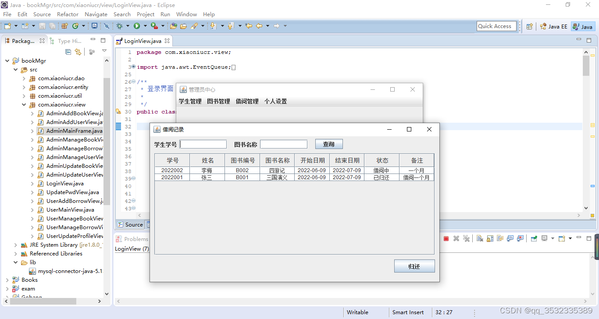Click the Open Perspective icon

pyautogui.click(x=530, y=26)
